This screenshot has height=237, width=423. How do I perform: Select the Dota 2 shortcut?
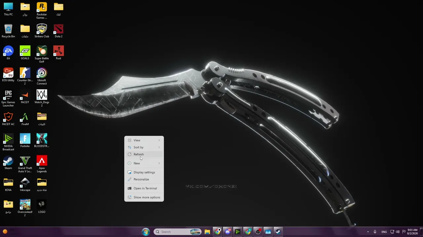[x=58, y=31]
